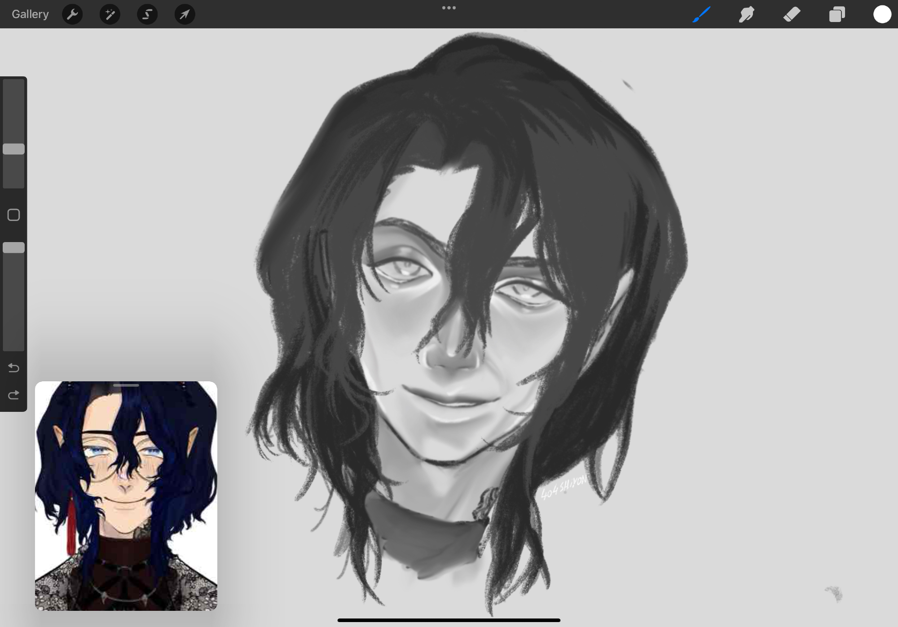This screenshot has height=627, width=898.
Task: Tap the 404SHIYON signature on canvas
Action: [564, 488]
